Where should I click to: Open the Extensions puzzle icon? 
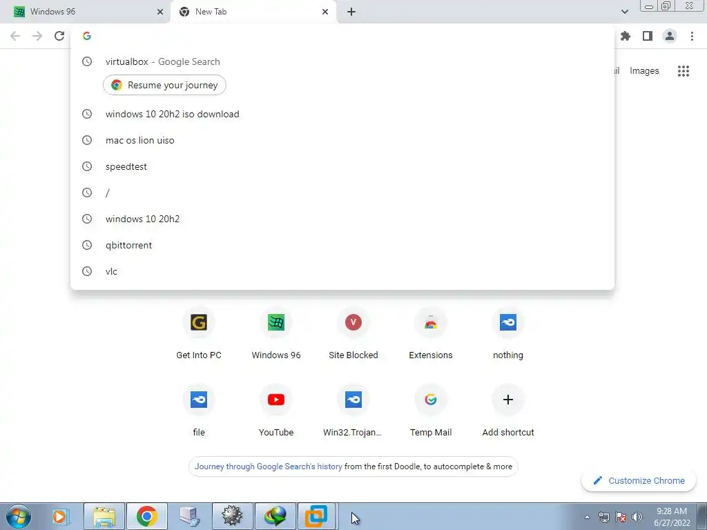[626, 36]
